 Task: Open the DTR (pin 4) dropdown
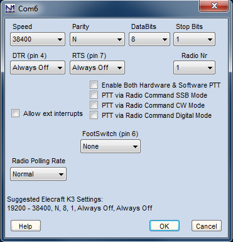38,67
